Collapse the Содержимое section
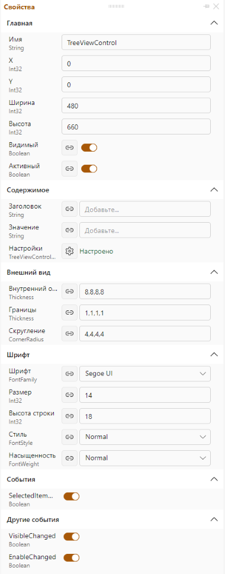225x574 pixels. [214, 190]
